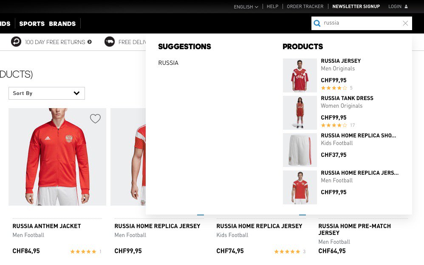Click the Russia Tank Dress thumbnail
The image size is (424, 265).
[300, 113]
